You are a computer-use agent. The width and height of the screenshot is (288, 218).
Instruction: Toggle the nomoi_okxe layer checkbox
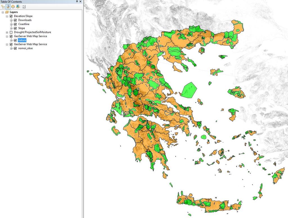(x=15, y=48)
